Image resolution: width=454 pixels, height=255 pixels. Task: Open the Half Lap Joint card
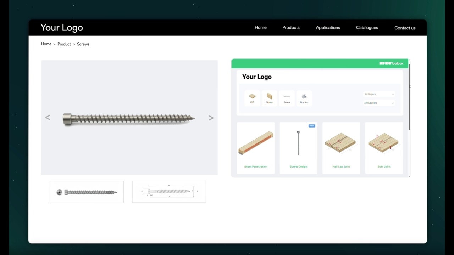(x=341, y=148)
